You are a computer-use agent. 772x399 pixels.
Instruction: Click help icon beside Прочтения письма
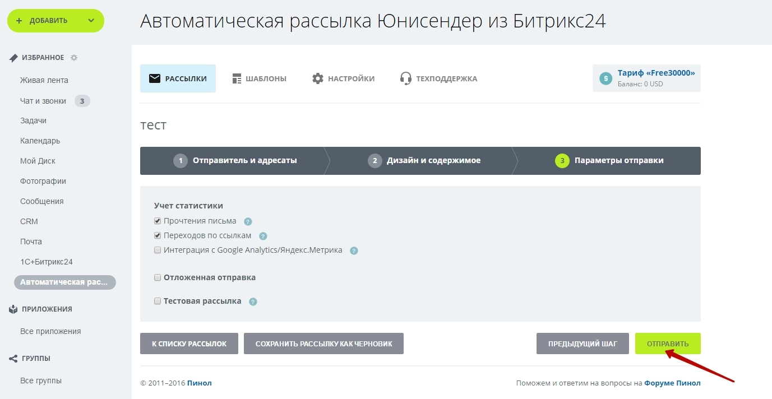[x=248, y=221]
